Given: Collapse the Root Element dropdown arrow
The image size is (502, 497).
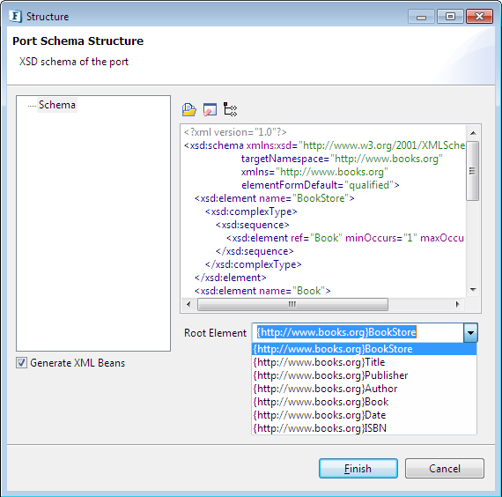Looking at the screenshot, I should [x=470, y=332].
